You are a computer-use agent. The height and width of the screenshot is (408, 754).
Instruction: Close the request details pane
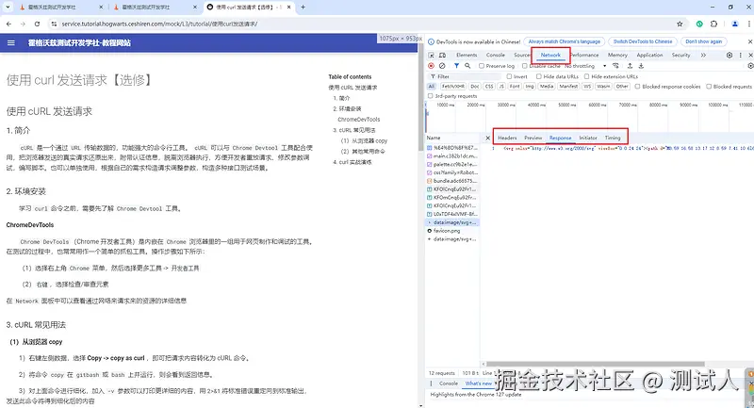click(487, 138)
